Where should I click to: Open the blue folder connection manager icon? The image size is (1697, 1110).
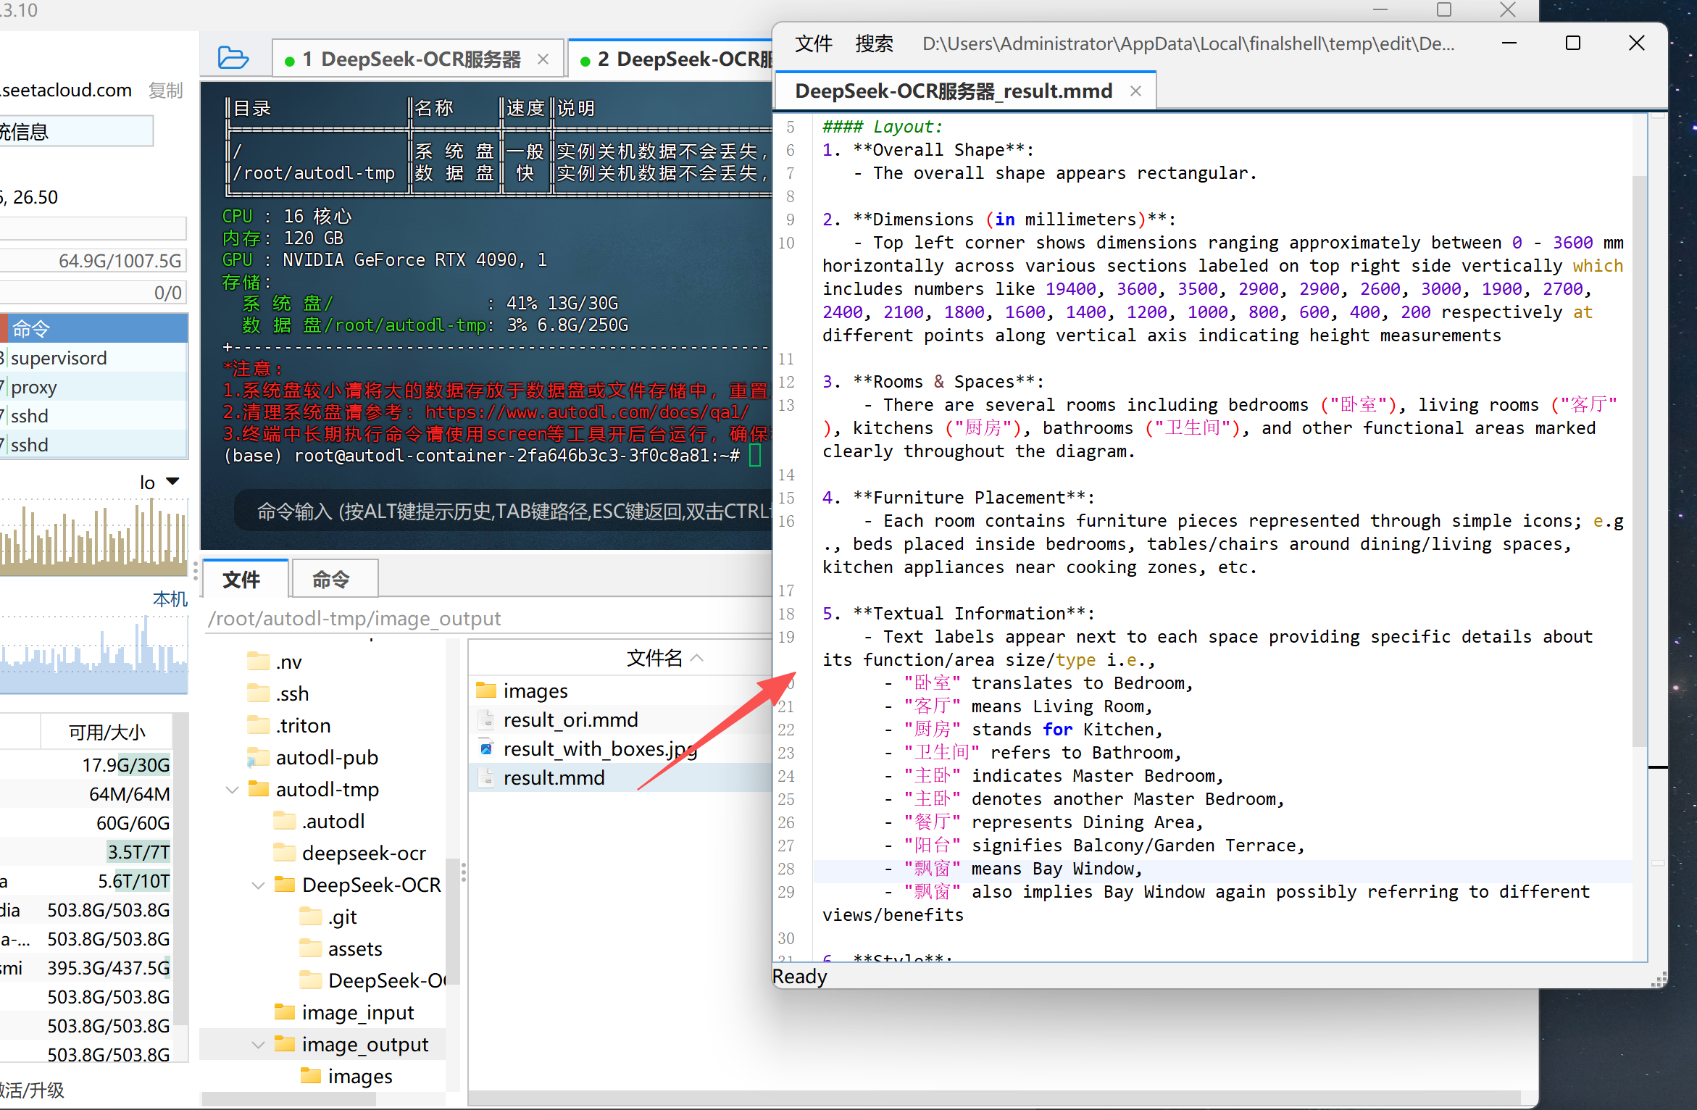233,58
